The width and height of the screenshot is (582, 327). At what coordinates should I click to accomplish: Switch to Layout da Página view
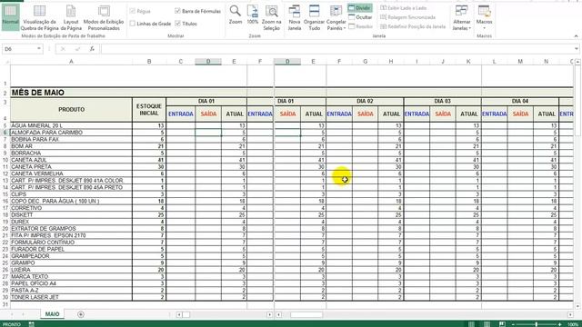pos(71,17)
